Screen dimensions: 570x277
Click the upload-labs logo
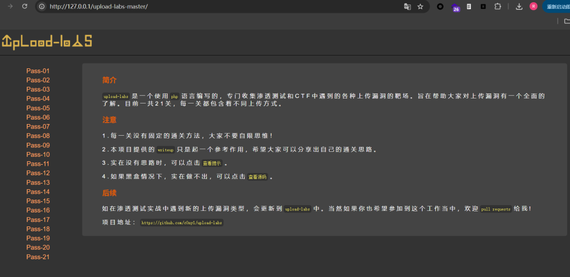click(x=47, y=42)
